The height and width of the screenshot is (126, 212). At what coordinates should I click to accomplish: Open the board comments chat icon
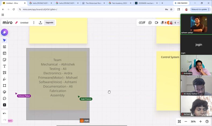coord(150,23)
